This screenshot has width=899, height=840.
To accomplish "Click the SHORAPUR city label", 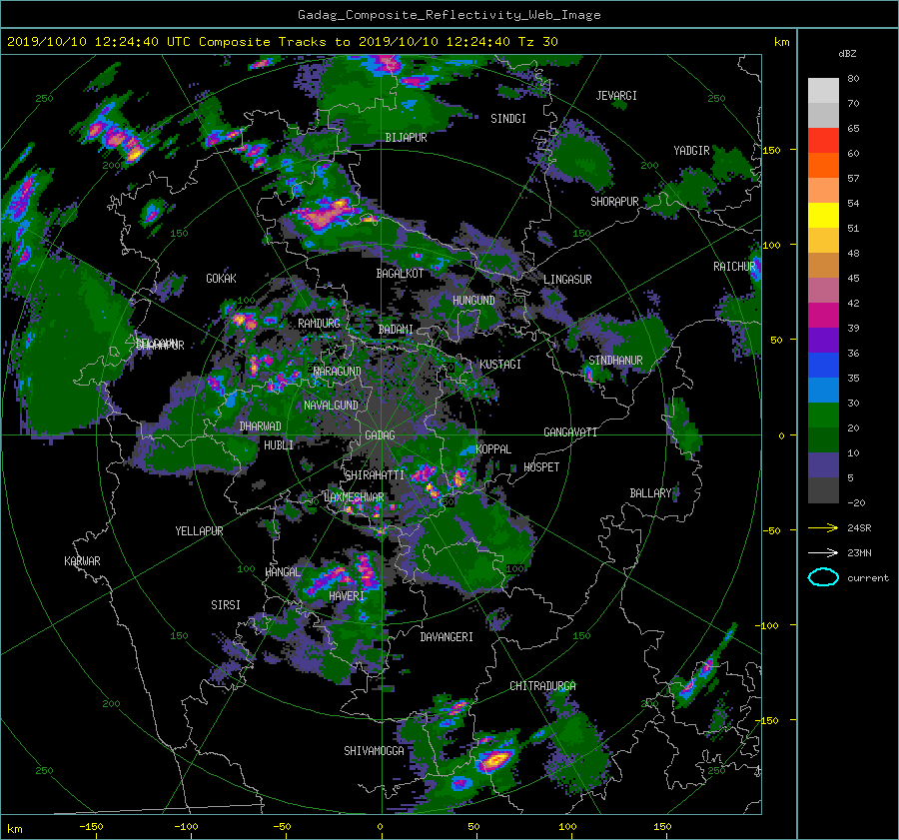I will point(614,202).
